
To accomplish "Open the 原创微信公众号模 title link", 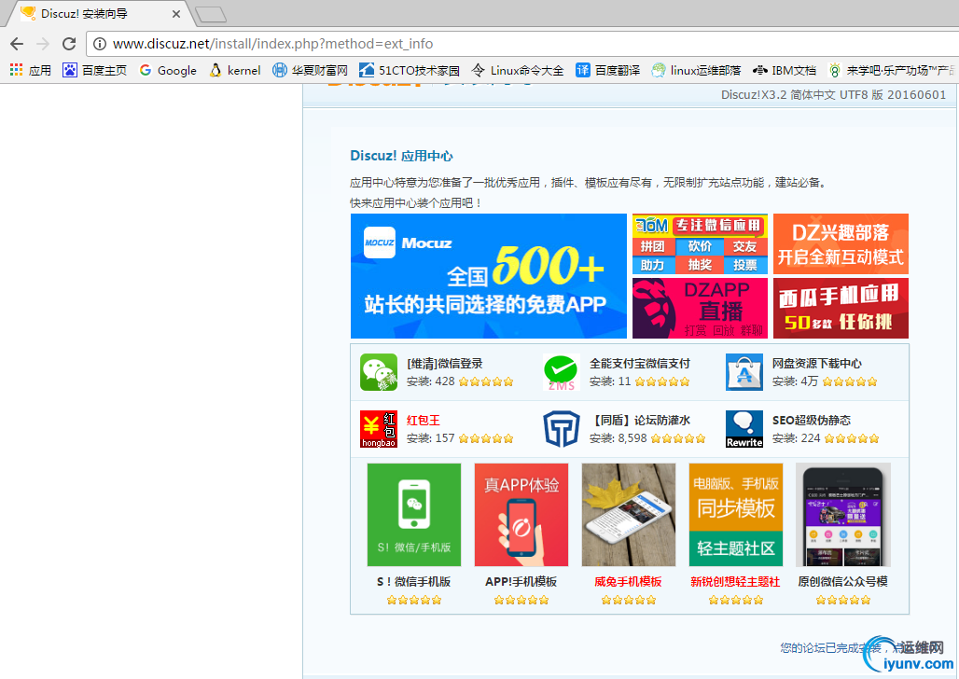I will pos(842,582).
